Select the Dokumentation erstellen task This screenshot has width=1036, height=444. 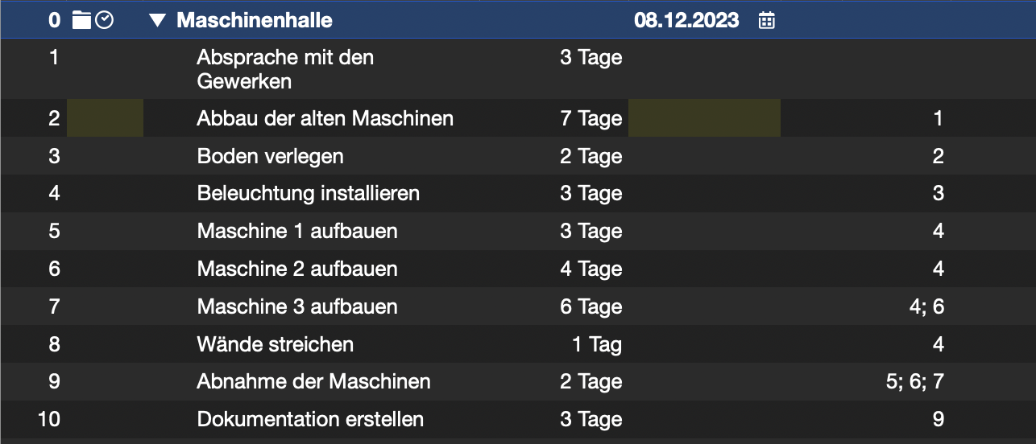coord(310,419)
